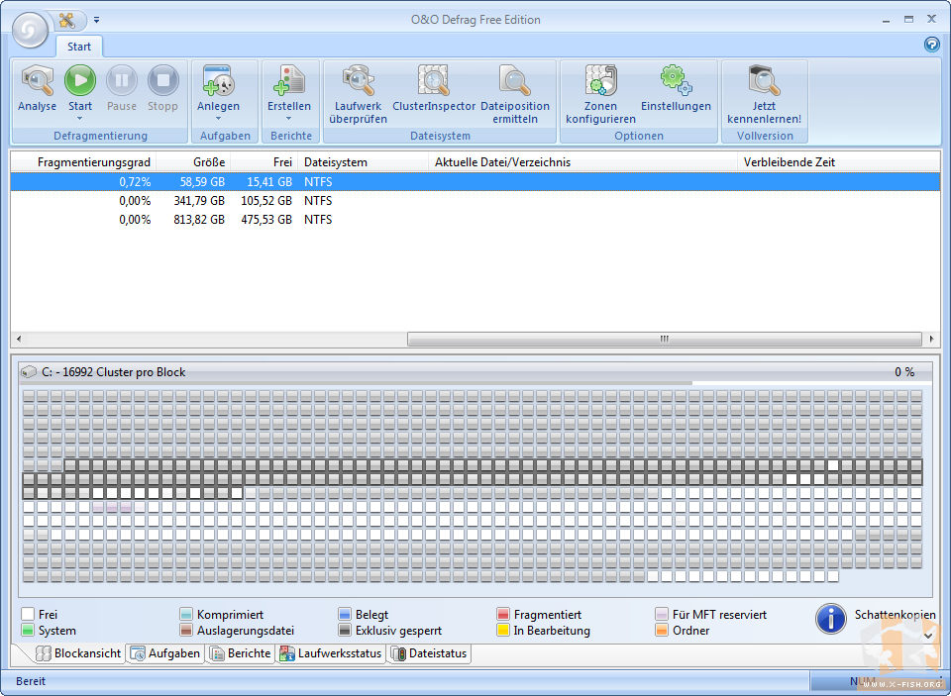Click the Blockansicht tab icon
This screenshot has height=696, width=951.
[x=43, y=653]
